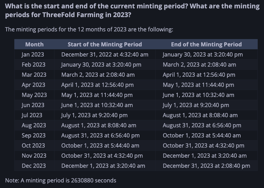Click the note about 2630880 seconds
Viewport: 264px width, 188px height.
61,180
